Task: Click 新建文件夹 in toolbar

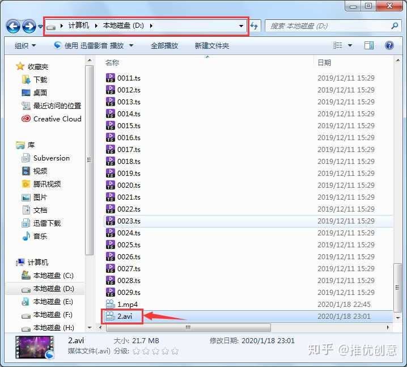Action: click(x=212, y=46)
